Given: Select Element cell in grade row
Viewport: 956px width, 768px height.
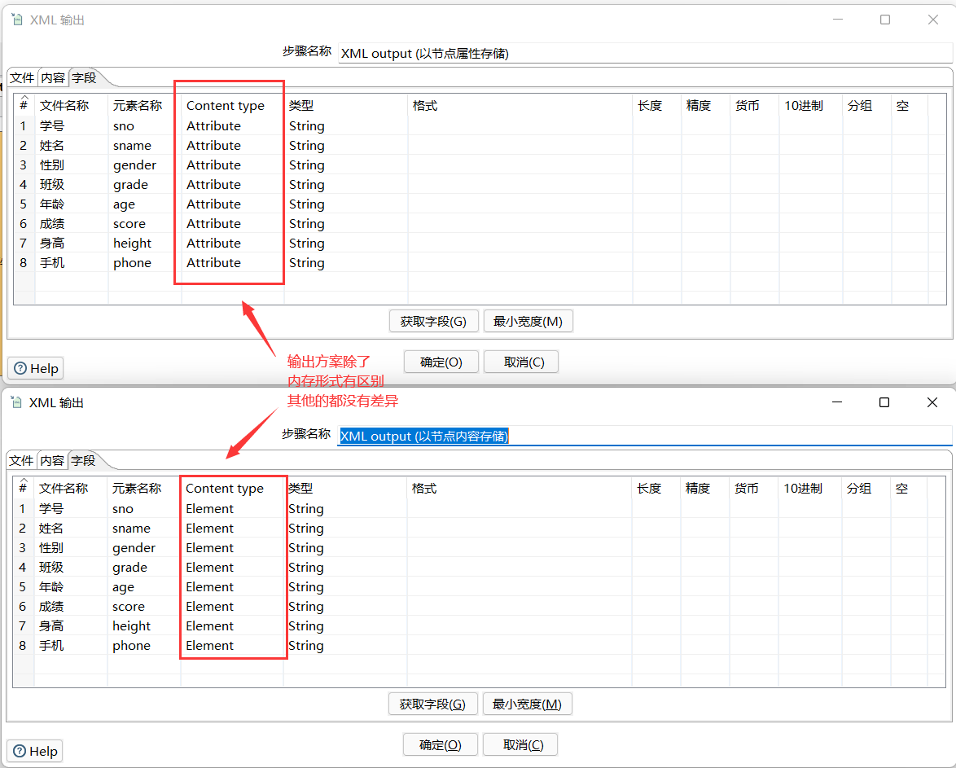Looking at the screenshot, I should click(x=232, y=567).
